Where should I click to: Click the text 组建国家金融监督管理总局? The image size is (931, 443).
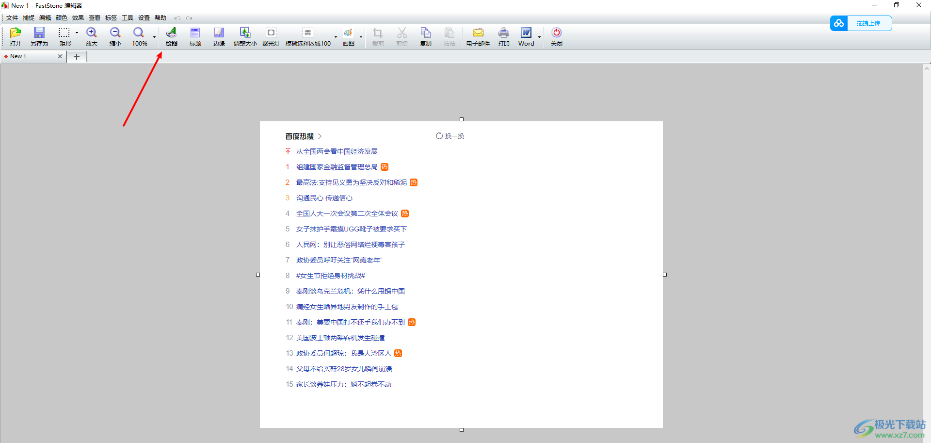click(x=337, y=167)
